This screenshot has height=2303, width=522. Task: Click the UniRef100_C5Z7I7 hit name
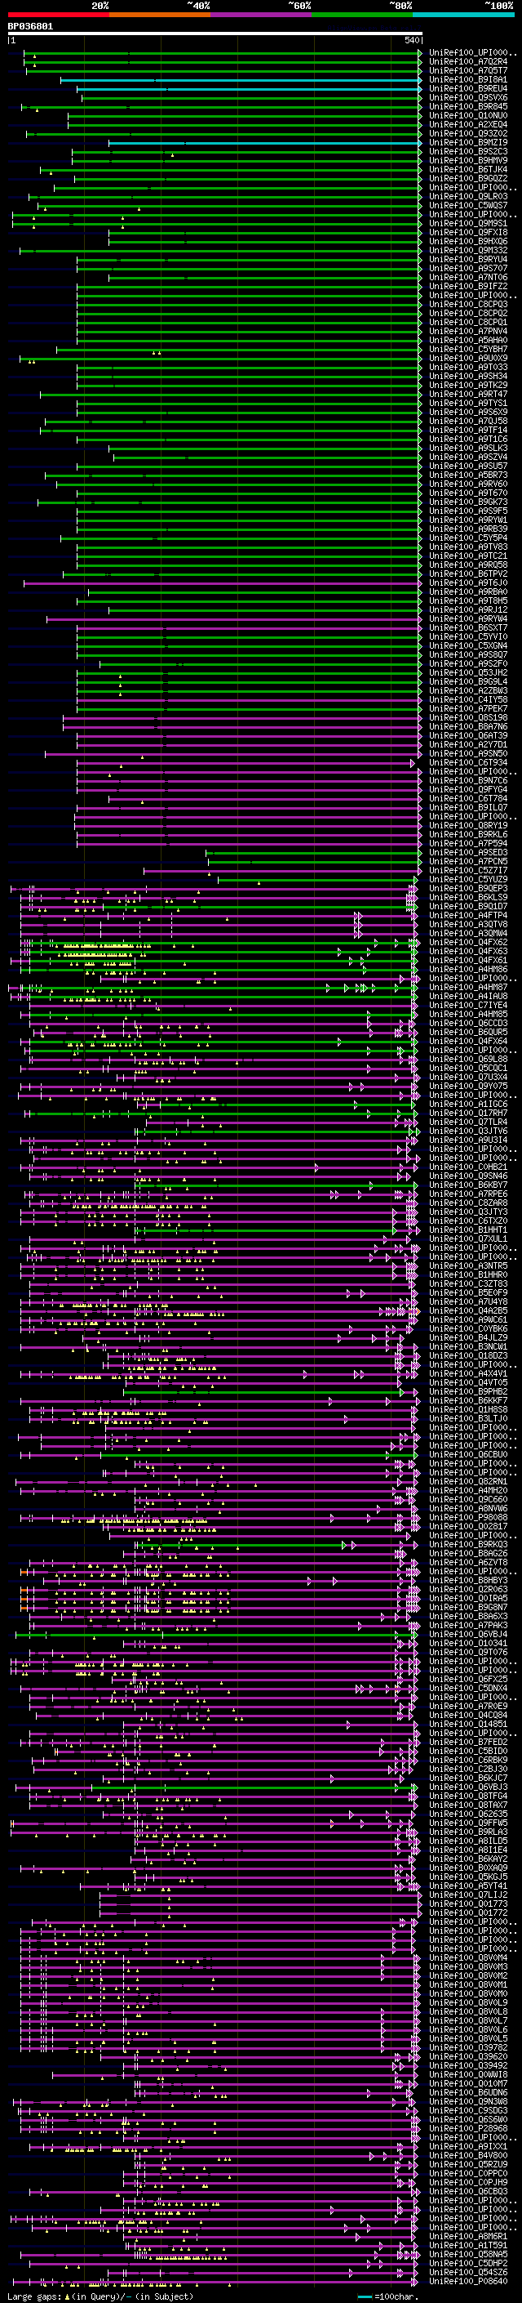(468, 870)
